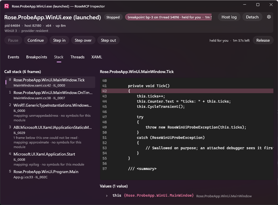Viewport: 278px width, 205px height.
Task: Detach from the process
Action: pos(252,17)
